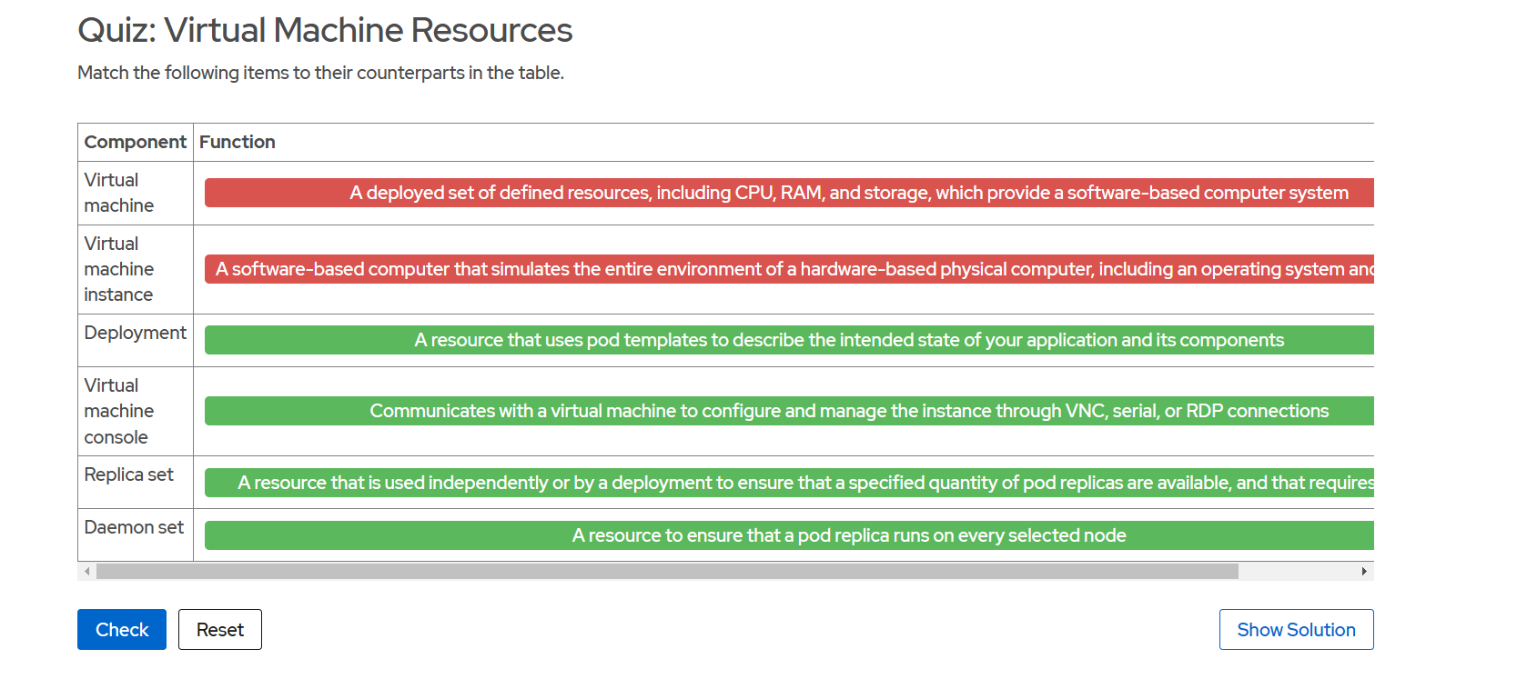This screenshot has width=1517, height=679.
Task: Click the Function column header
Action: (x=238, y=142)
